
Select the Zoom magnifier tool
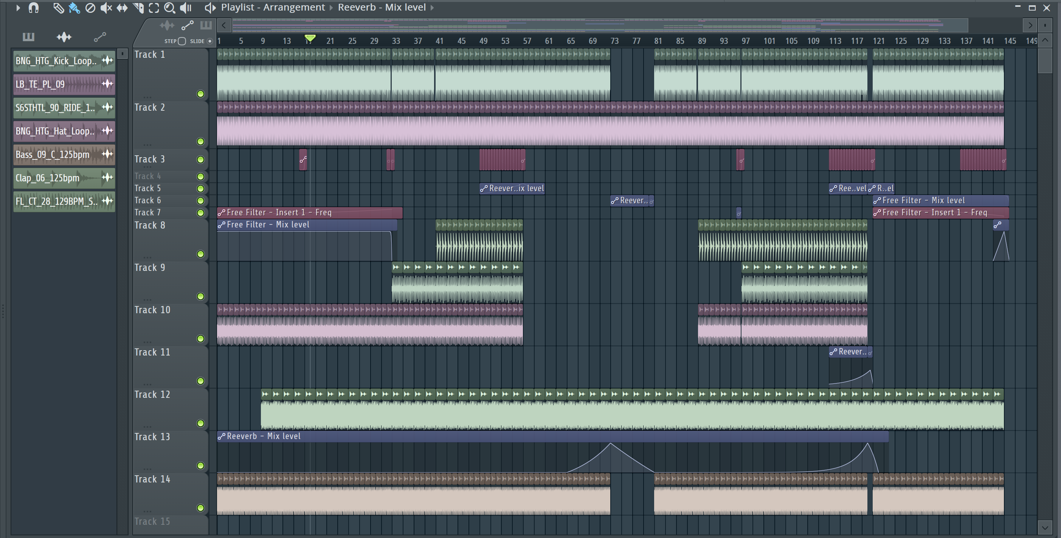click(x=169, y=8)
